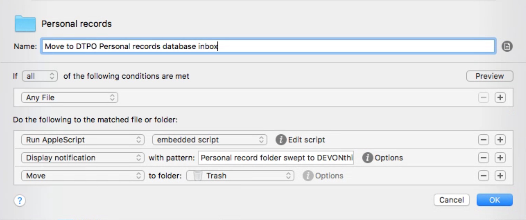Open the Run AppleScript action dropdown
This screenshot has width=526, height=220.
tap(82, 140)
